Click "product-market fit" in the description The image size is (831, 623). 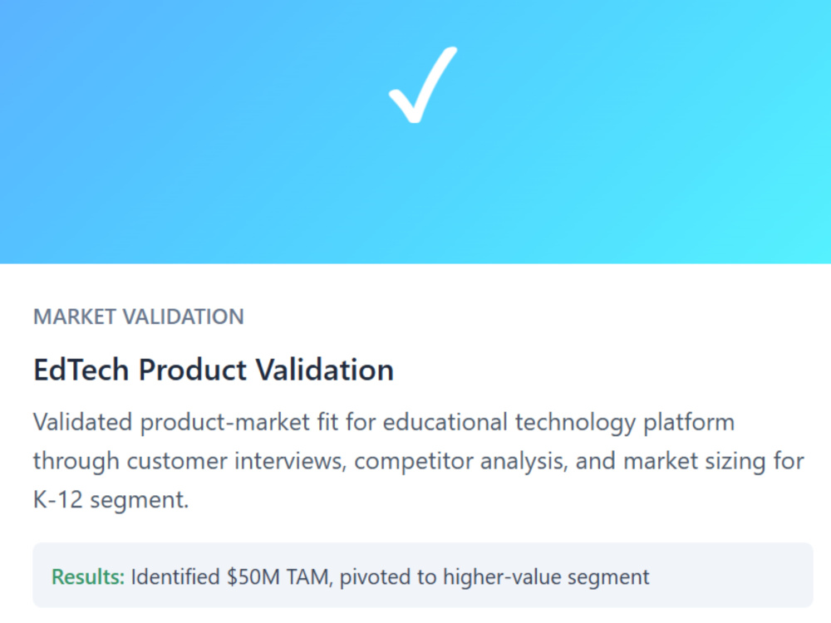239,422
